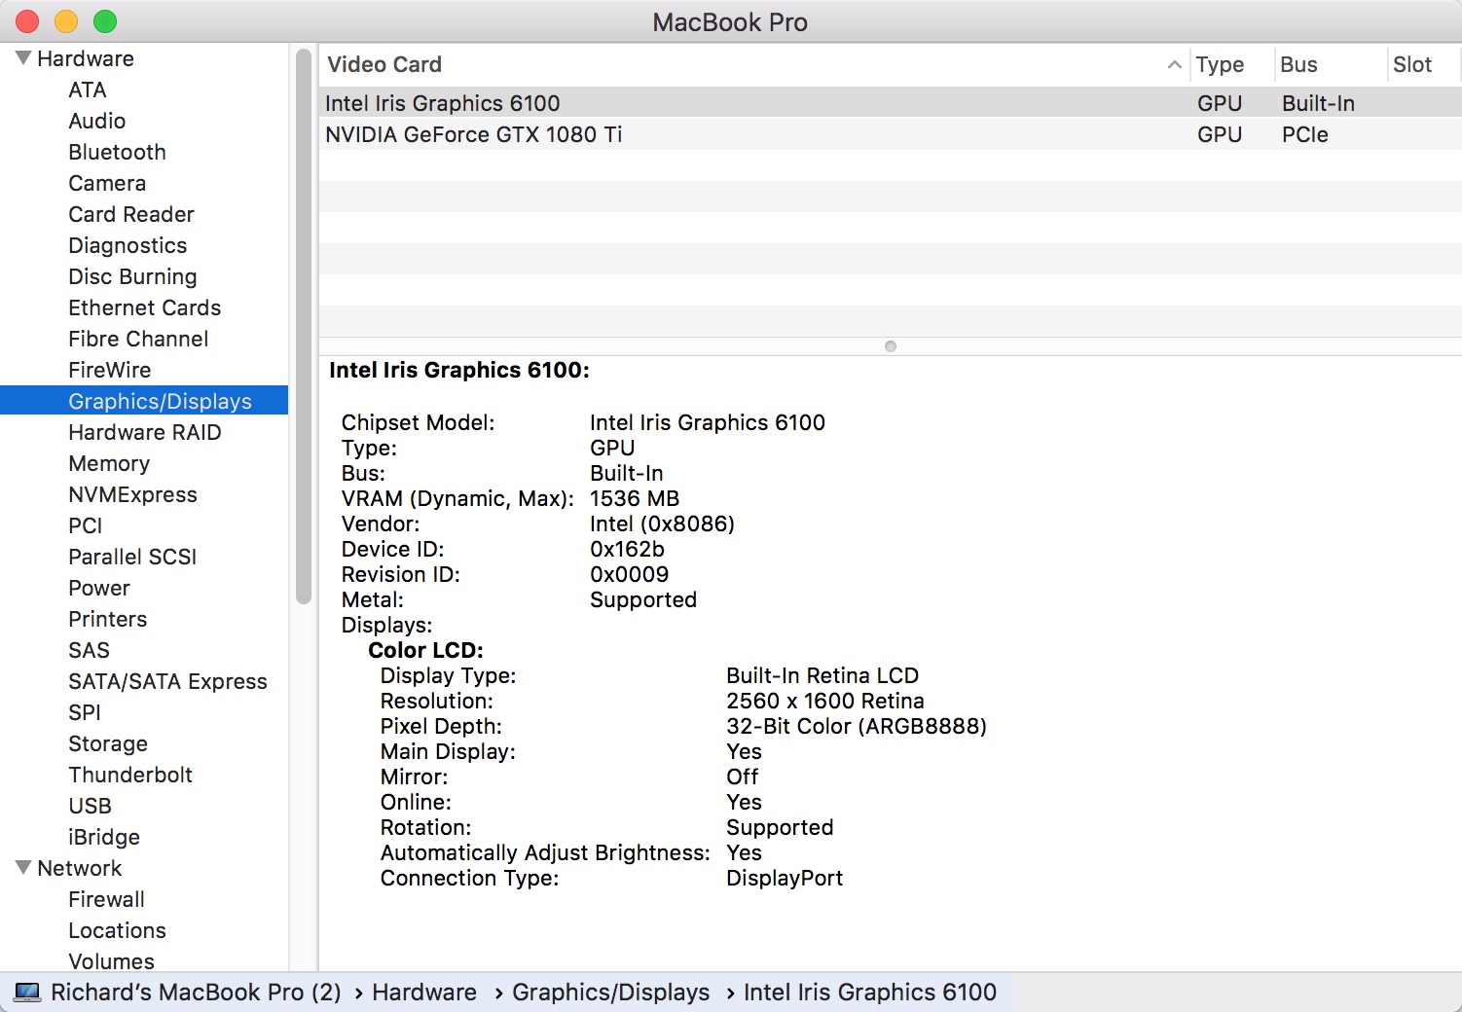Show Diagnostics information
Screen dimensions: 1462x1012
(x=128, y=245)
